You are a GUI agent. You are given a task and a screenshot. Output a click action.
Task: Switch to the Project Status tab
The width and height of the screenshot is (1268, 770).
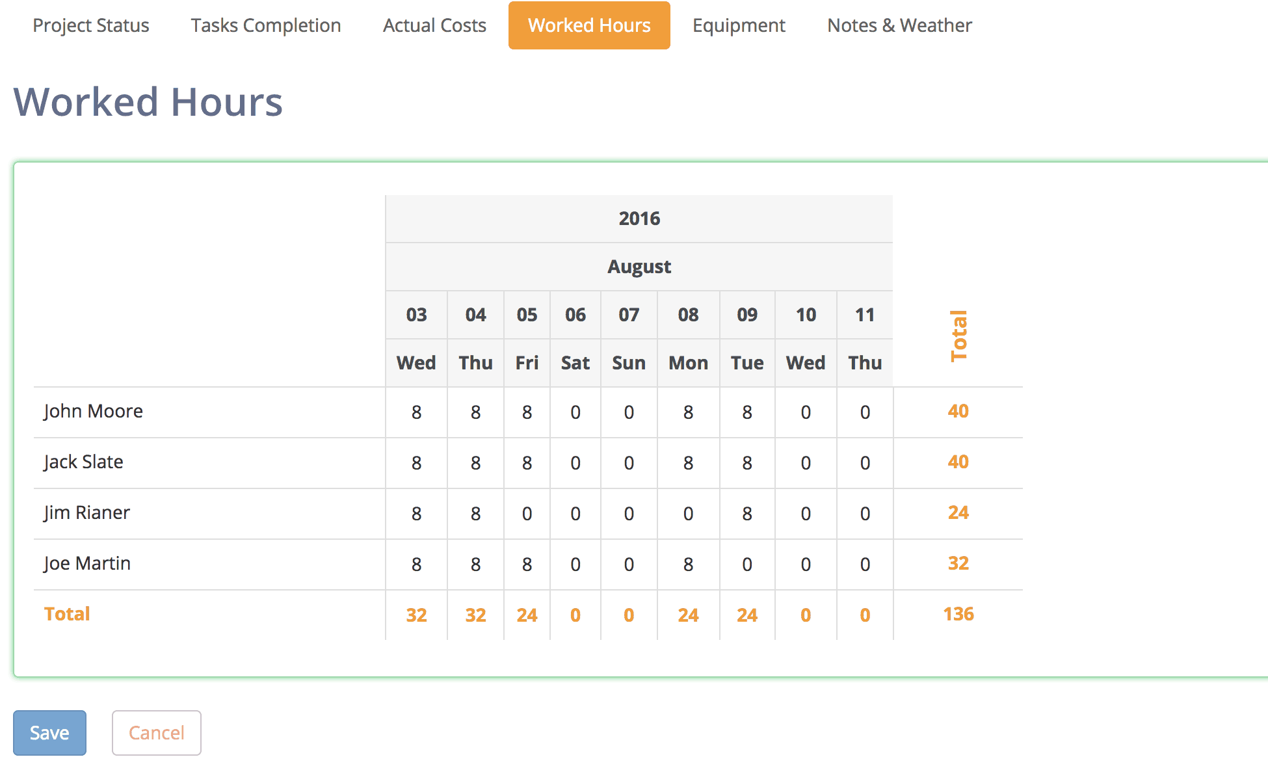[x=91, y=25]
